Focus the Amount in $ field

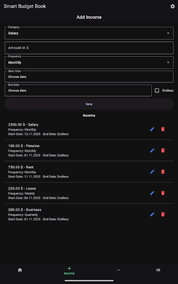click(89, 48)
